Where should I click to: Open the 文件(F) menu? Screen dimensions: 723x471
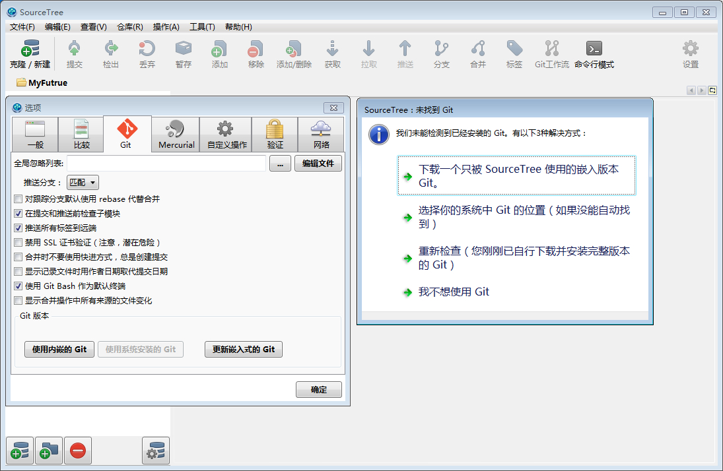[x=22, y=27]
